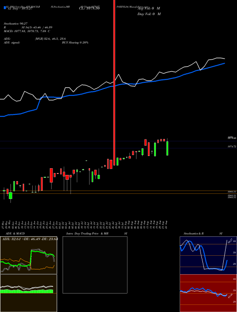
Task: Click the (MGR) 32.6, 46.5, 23.6 values
Action: 50,39
